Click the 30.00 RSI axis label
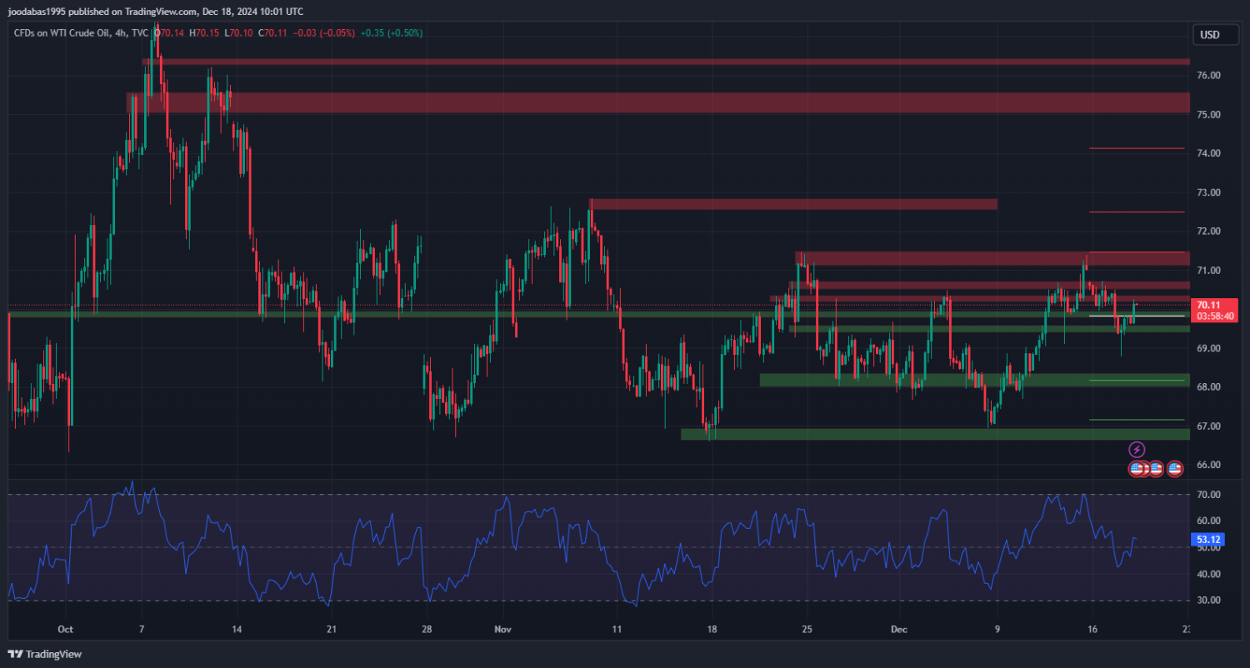Screen dimensions: 1250x668 pyautogui.click(x=1208, y=600)
